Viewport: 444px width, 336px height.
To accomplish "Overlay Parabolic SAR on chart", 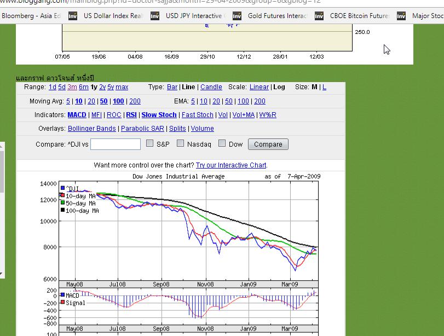I will pyautogui.click(x=142, y=129).
